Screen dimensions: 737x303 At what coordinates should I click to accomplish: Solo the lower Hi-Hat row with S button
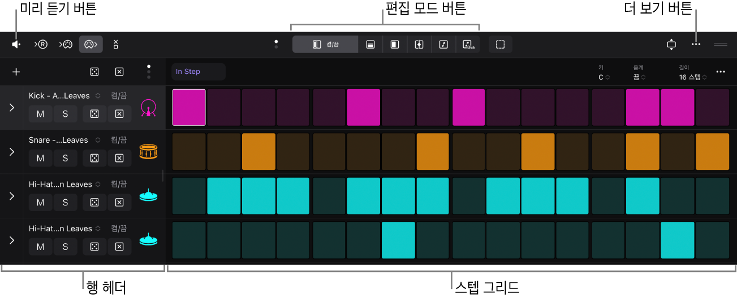coord(66,246)
